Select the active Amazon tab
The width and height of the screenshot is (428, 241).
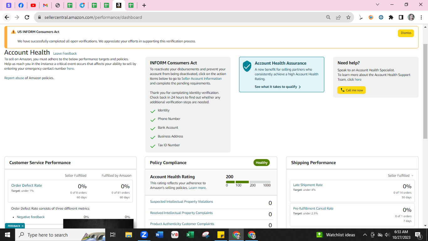[119, 5]
